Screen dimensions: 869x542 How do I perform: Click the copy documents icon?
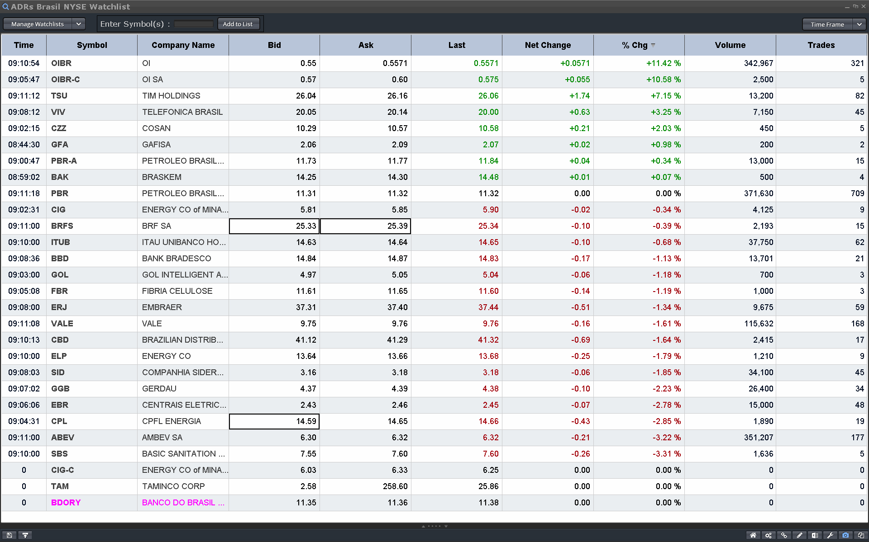[861, 535]
